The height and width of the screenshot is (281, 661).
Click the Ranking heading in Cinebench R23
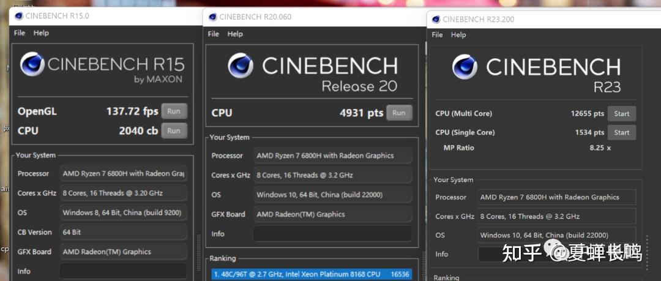(x=446, y=277)
